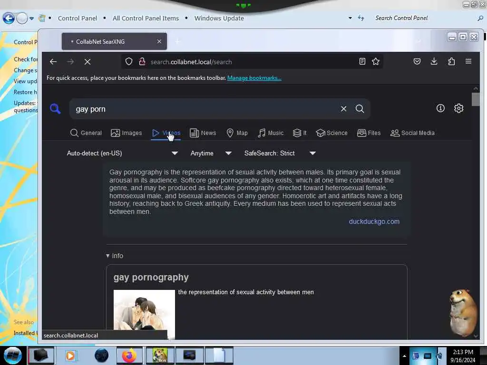Click the Control Panel refresh icon
This screenshot has height=365, width=487.
pyautogui.click(x=360, y=18)
